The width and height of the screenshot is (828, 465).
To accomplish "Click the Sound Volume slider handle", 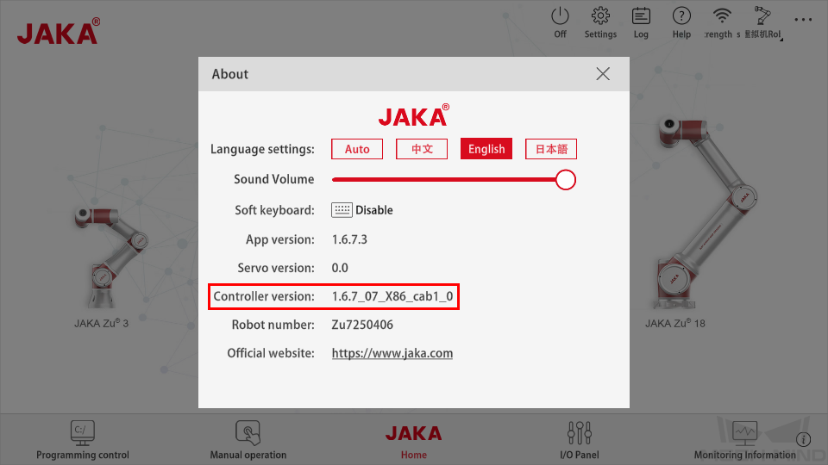I will point(566,180).
